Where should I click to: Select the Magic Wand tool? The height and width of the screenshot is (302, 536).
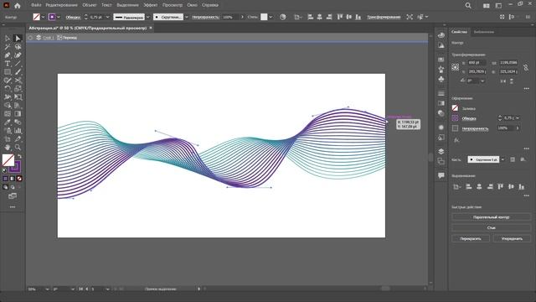(8, 47)
